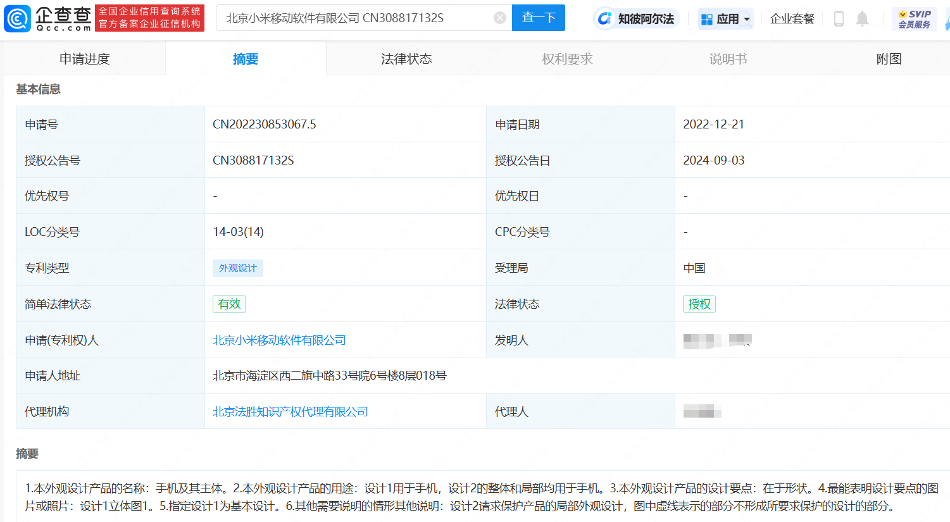
Task: Switch to the 申请进度 tab
Action: click(x=85, y=59)
